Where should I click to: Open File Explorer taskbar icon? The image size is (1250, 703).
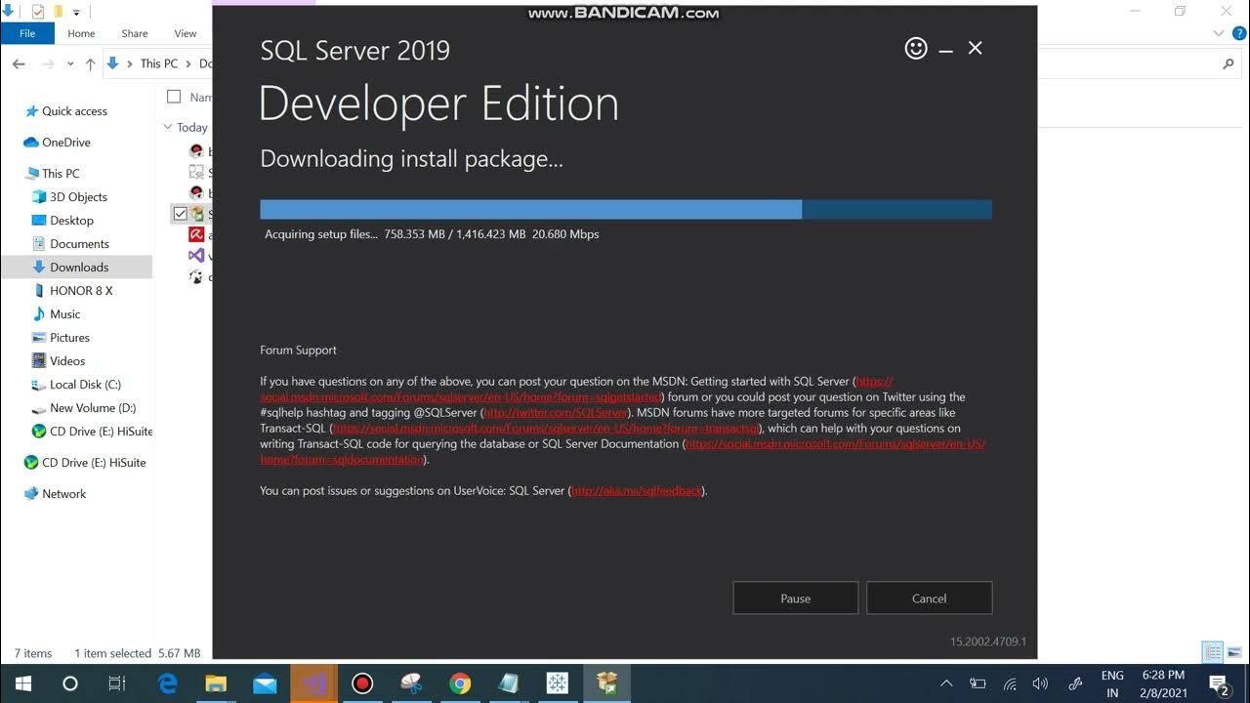pyautogui.click(x=216, y=683)
